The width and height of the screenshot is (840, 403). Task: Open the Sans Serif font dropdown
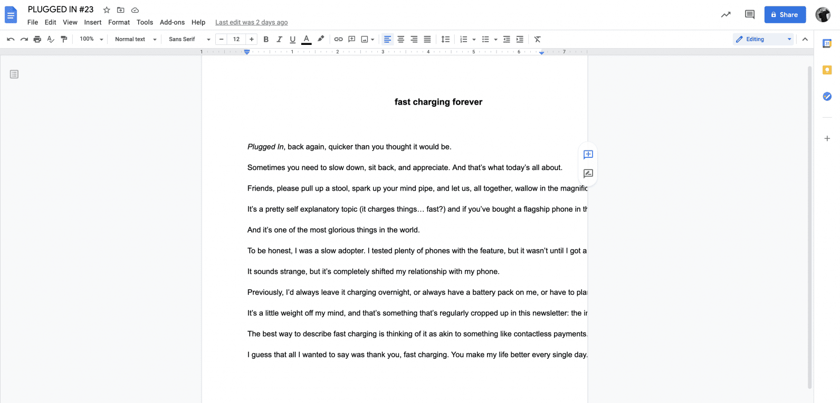click(189, 39)
